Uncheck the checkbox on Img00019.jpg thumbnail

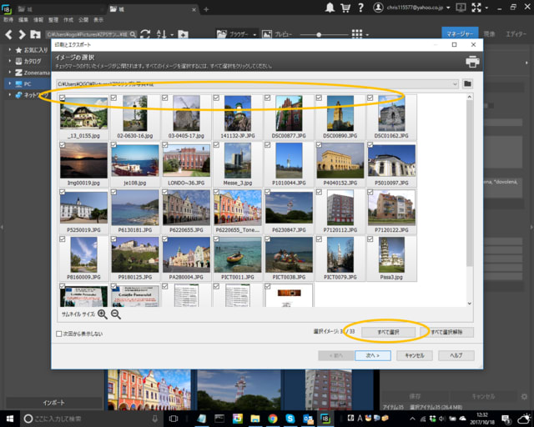point(63,145)
